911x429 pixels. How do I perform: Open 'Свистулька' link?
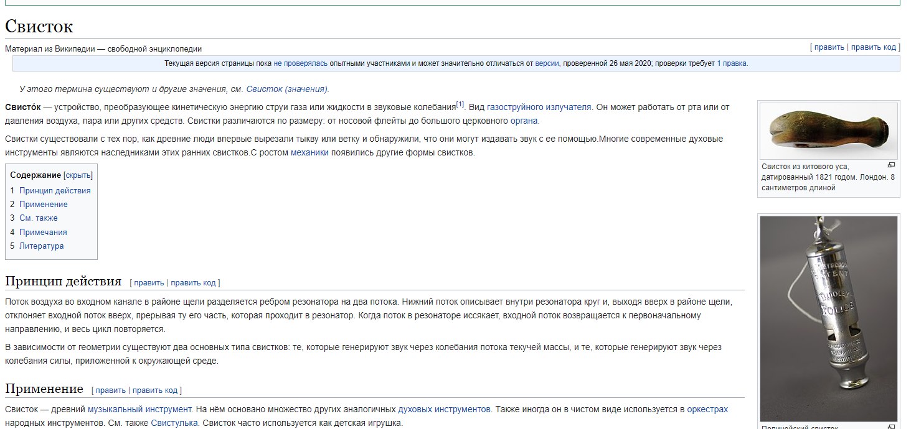(x=174, y=423)
